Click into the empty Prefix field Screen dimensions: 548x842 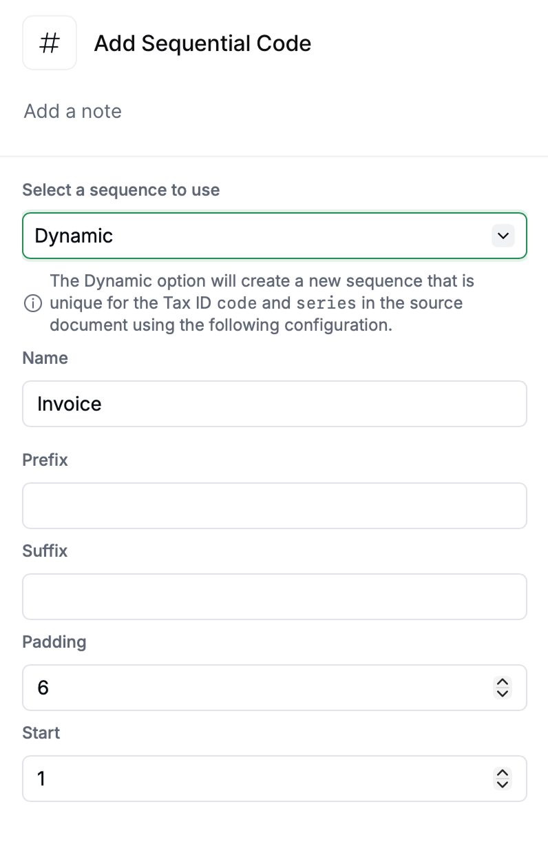(x=274, y=506)
